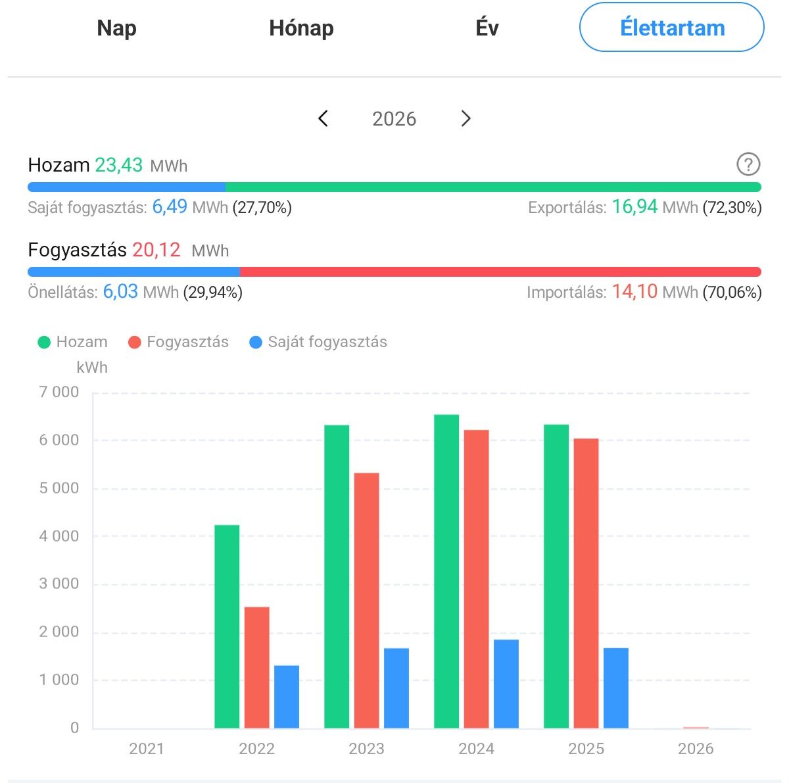Click the green Hozam progress bar

[x=493, y=187]
